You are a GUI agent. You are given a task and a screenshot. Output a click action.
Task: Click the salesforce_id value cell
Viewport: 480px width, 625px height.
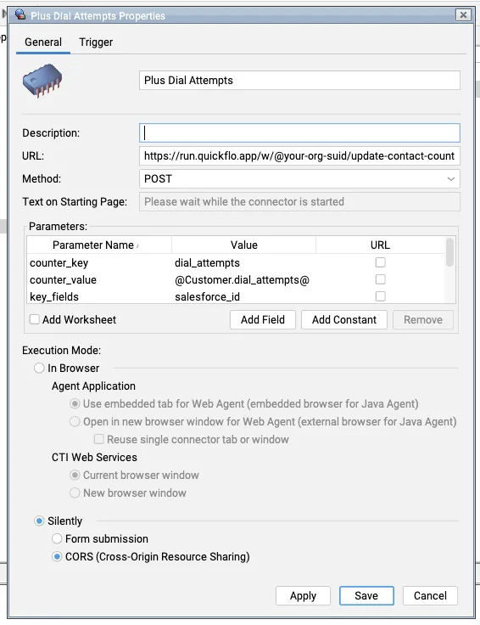point(207,297)
